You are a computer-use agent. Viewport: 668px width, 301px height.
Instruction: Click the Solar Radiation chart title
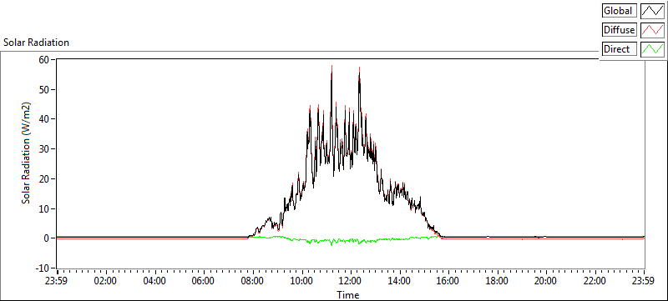click(36, 43)
